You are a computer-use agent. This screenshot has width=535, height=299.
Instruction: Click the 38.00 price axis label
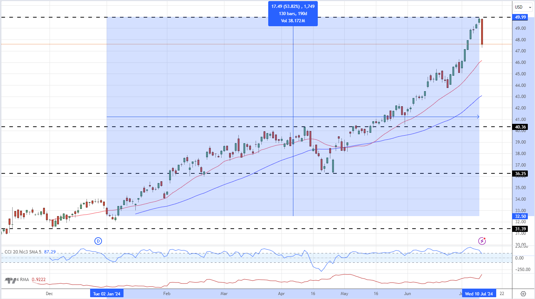point(520,154)
